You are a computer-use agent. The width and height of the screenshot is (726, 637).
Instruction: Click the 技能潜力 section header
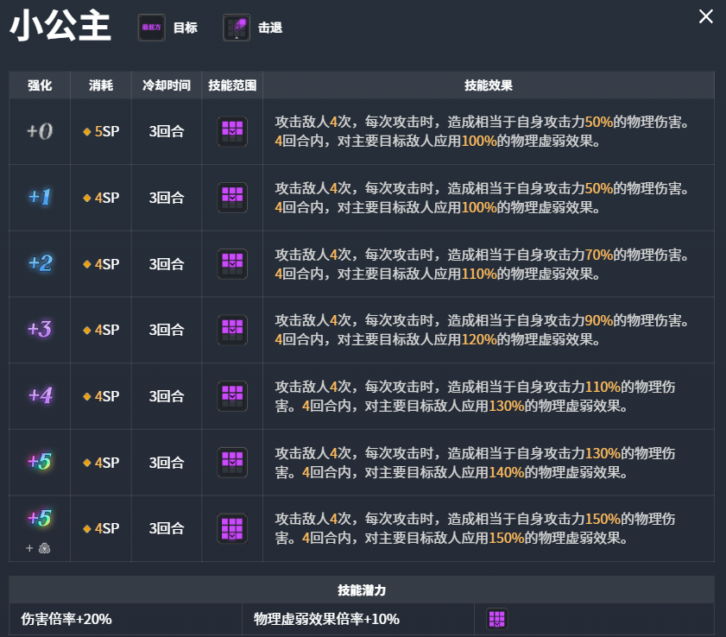coord(362,590)
